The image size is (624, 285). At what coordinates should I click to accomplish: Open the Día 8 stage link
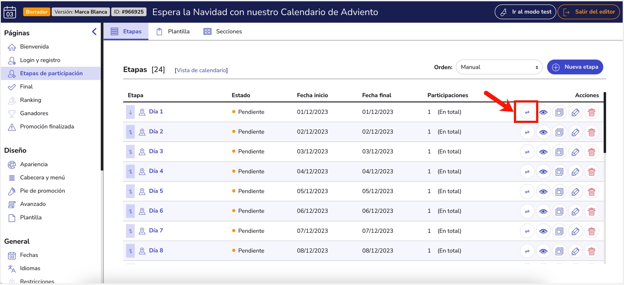[x=156, y=251]
